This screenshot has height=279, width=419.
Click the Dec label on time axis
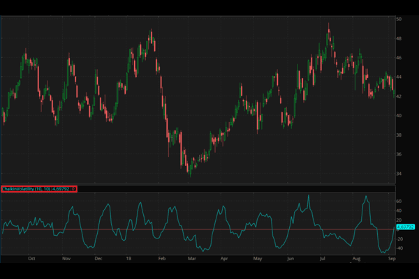tap(98, 257)
